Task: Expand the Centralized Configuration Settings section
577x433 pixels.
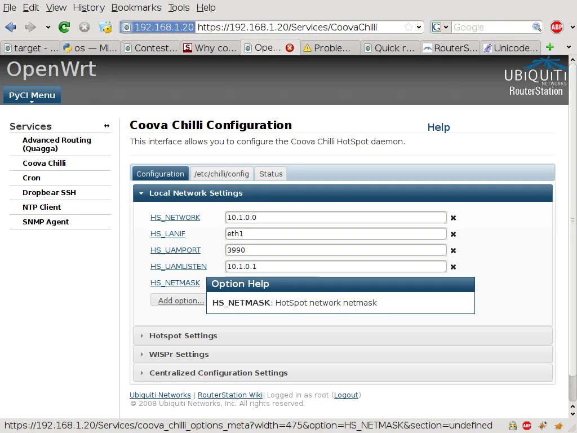Action: pyautogui.click(x=343, y=373)
